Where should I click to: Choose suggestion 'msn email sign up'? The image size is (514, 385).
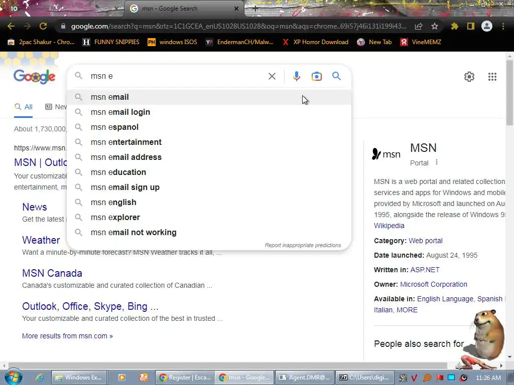209,187
